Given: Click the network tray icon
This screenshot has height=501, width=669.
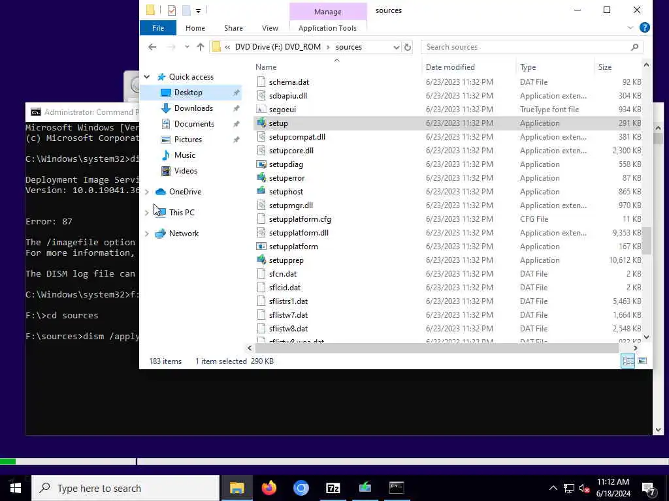Looking at the screenshot, I should pos(569,488).
